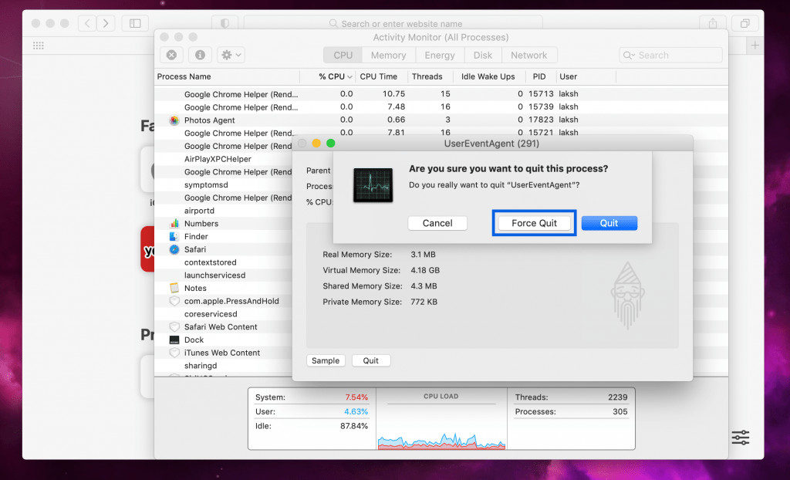Minimize the UserEventAgent window with the yellow button
Viewport: 790px width, 480px height.
click(x=316, y=144)
